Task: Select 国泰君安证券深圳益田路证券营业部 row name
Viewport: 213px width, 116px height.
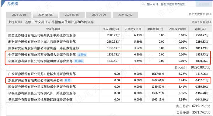Action: tap(44, 48)
